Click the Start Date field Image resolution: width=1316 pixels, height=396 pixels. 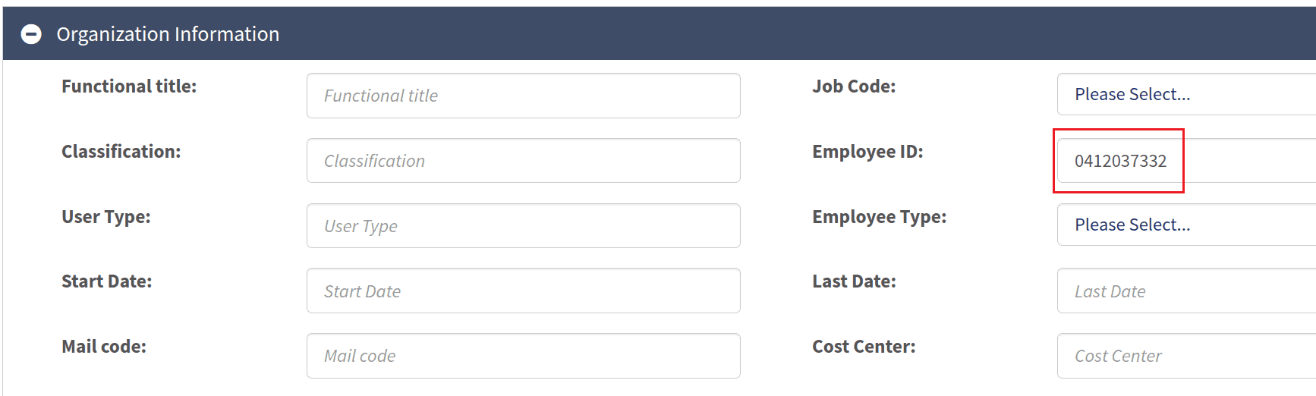point(523,291)
